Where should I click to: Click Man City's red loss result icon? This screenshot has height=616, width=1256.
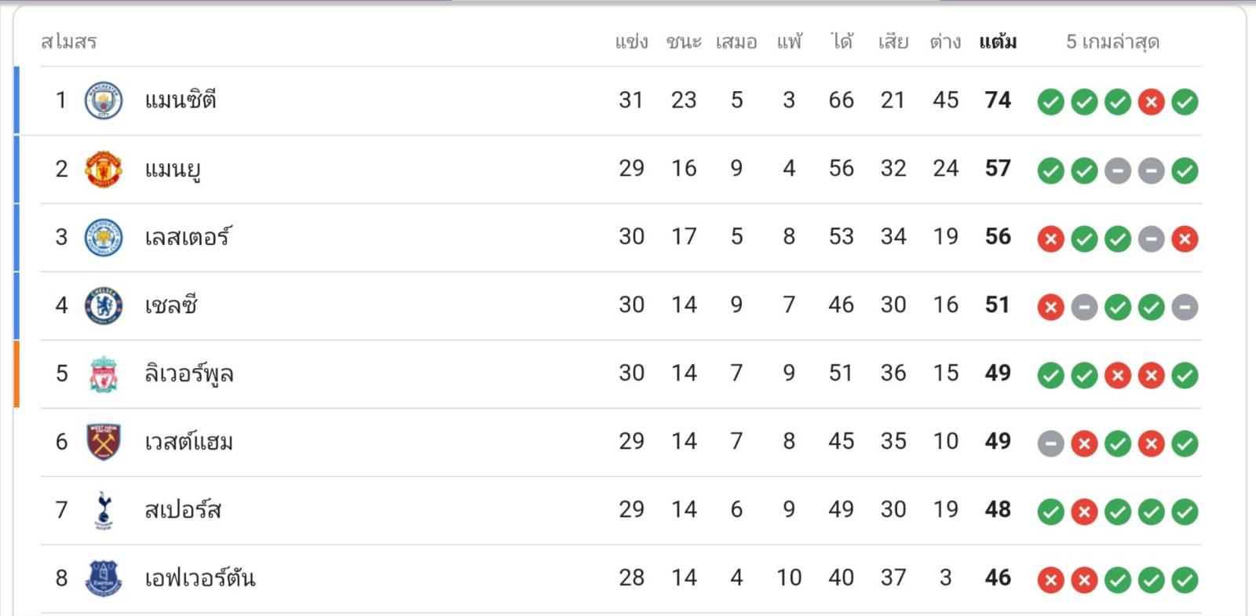pos(1152,102)
